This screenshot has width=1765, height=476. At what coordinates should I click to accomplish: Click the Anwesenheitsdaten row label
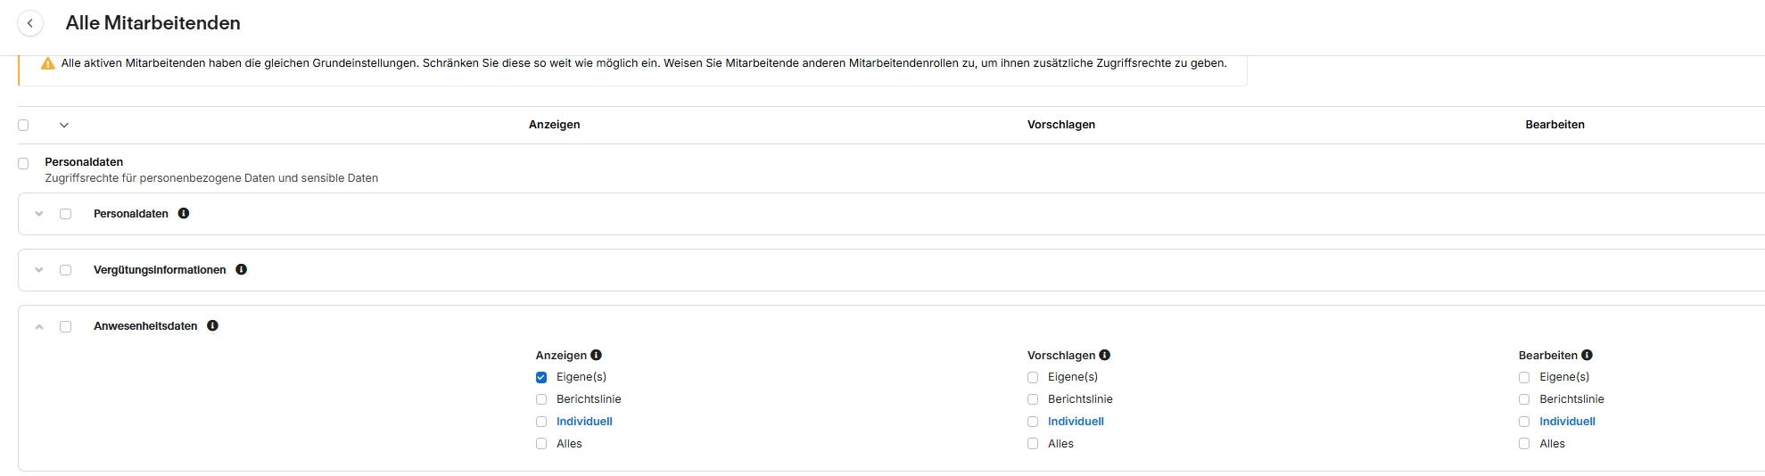pos(145,326)
